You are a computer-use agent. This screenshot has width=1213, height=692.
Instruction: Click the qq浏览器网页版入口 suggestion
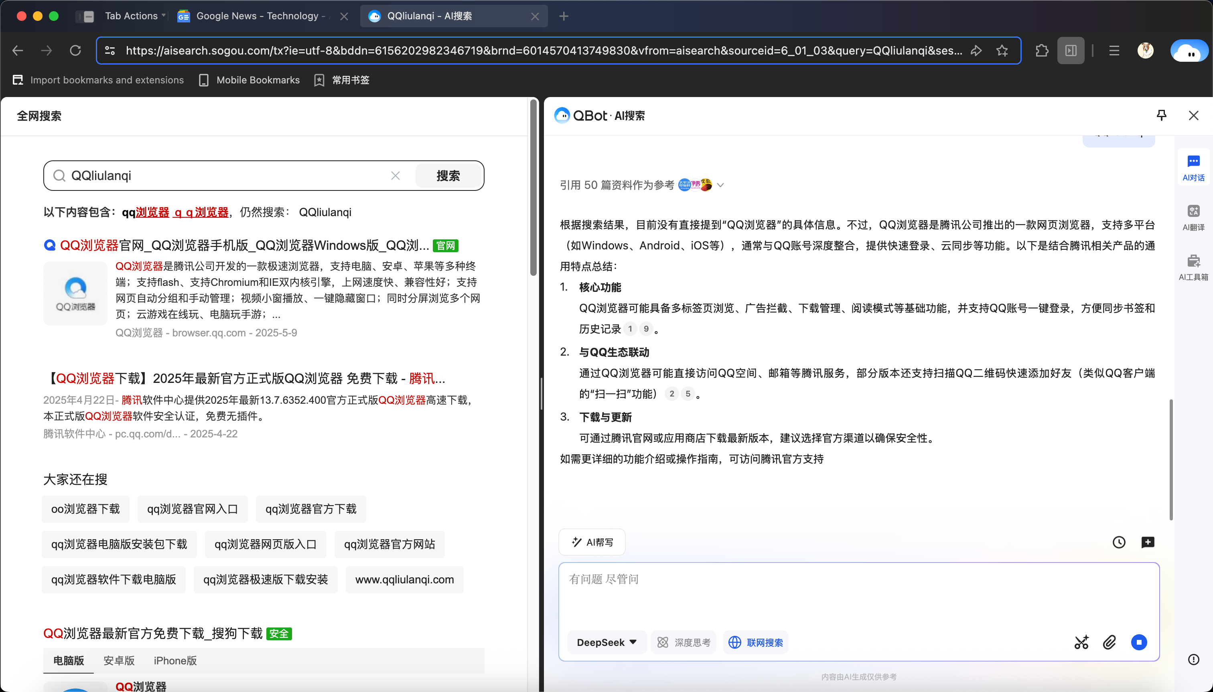tap(266, 544)
